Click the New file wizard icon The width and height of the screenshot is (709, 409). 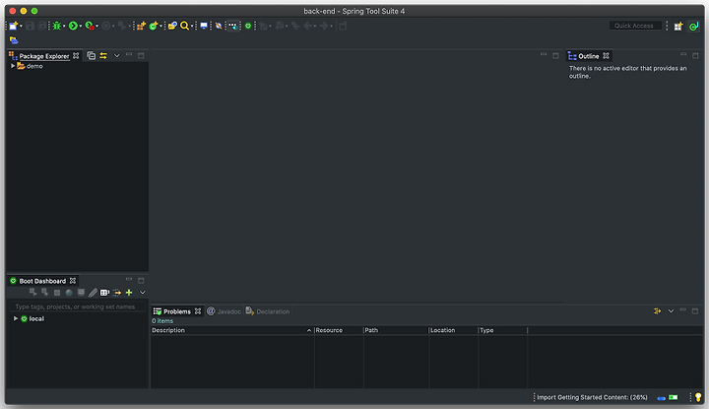point(14,26)
